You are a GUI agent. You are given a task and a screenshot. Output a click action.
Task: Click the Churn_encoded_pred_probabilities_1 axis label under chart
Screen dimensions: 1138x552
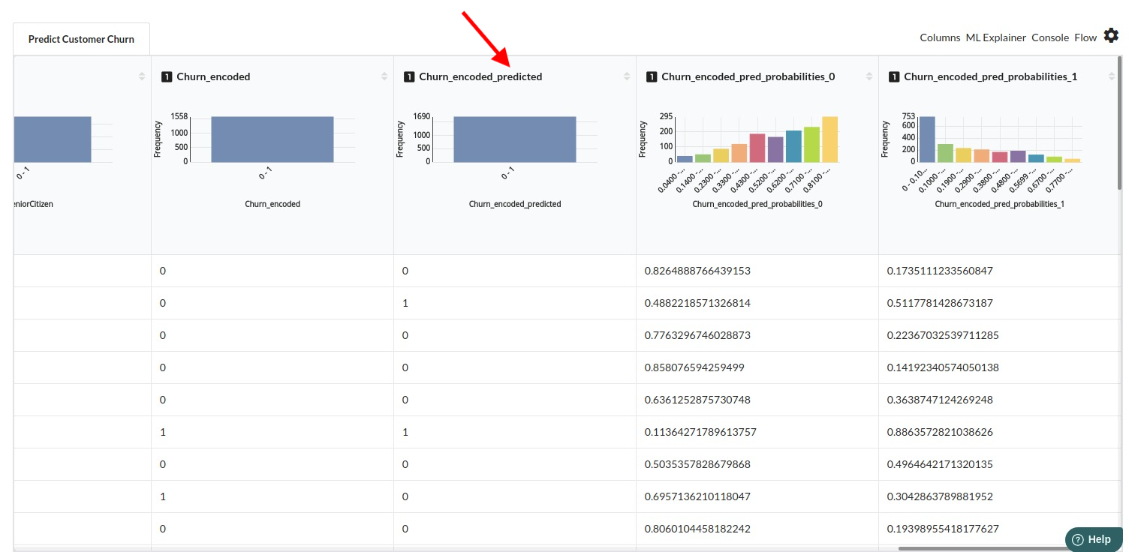click(1000, 204)
